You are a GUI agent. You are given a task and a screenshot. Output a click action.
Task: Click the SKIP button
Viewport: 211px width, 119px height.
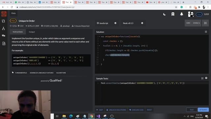pyautogui.click(x=100, y=110)
